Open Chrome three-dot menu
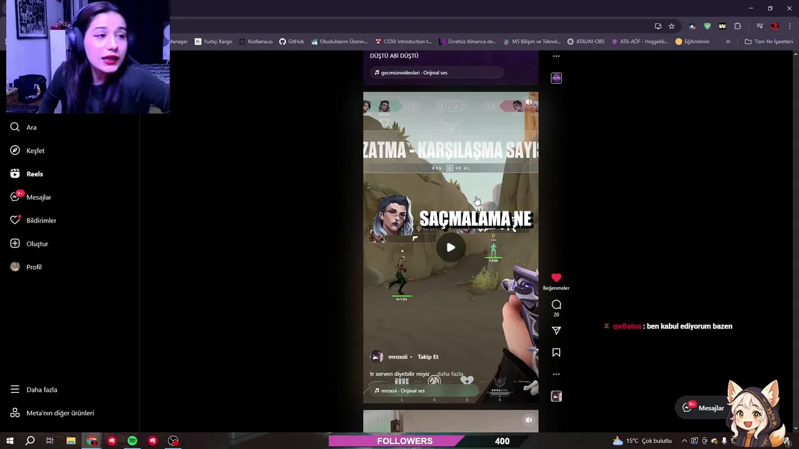The image size is (799, 449). coord(790,26)
